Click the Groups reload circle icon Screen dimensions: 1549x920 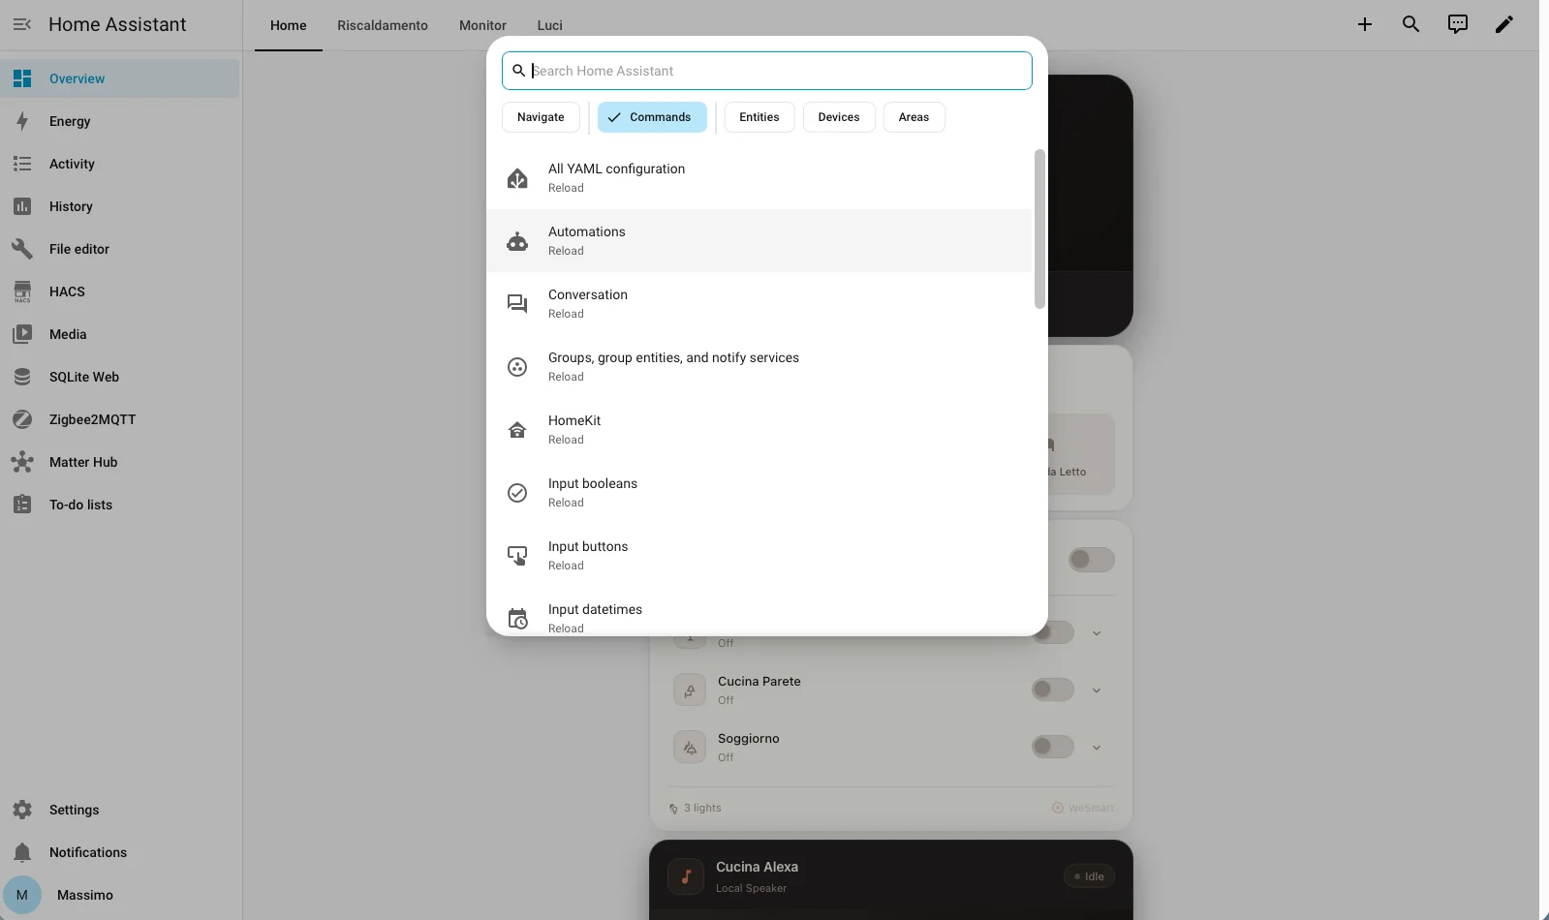517,367
